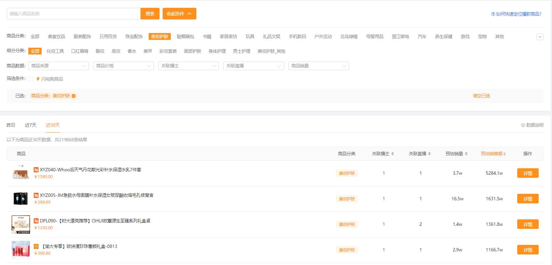Open XYZ005-JM急救水母面膜 product title
This screenshot has height=265, width=552.
(97, 195)
